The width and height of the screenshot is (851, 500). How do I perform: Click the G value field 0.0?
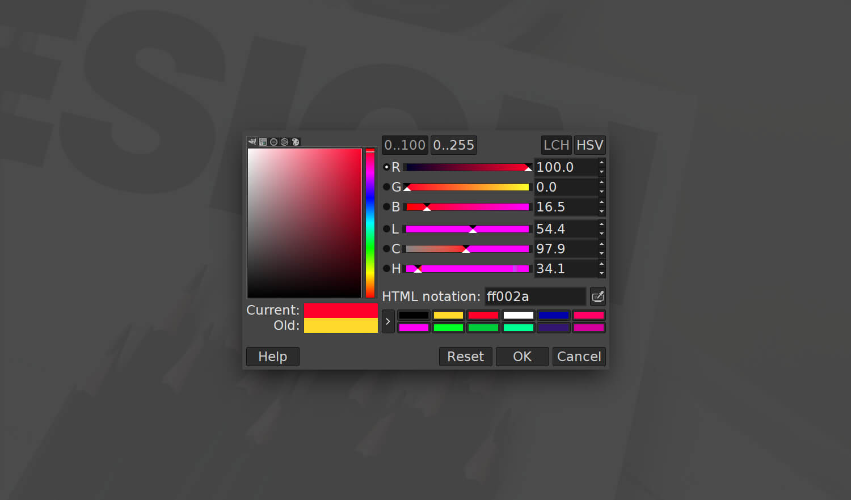pyautogui.click(x=566, y=187)
